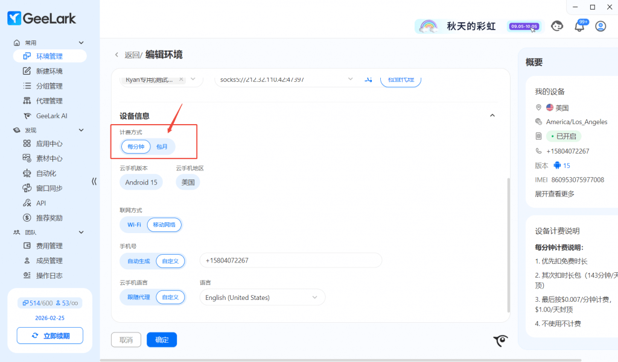Screen dimensions: 618x362
Task: Click the GeeLark logo in sidebar
Action: (42, 18)
